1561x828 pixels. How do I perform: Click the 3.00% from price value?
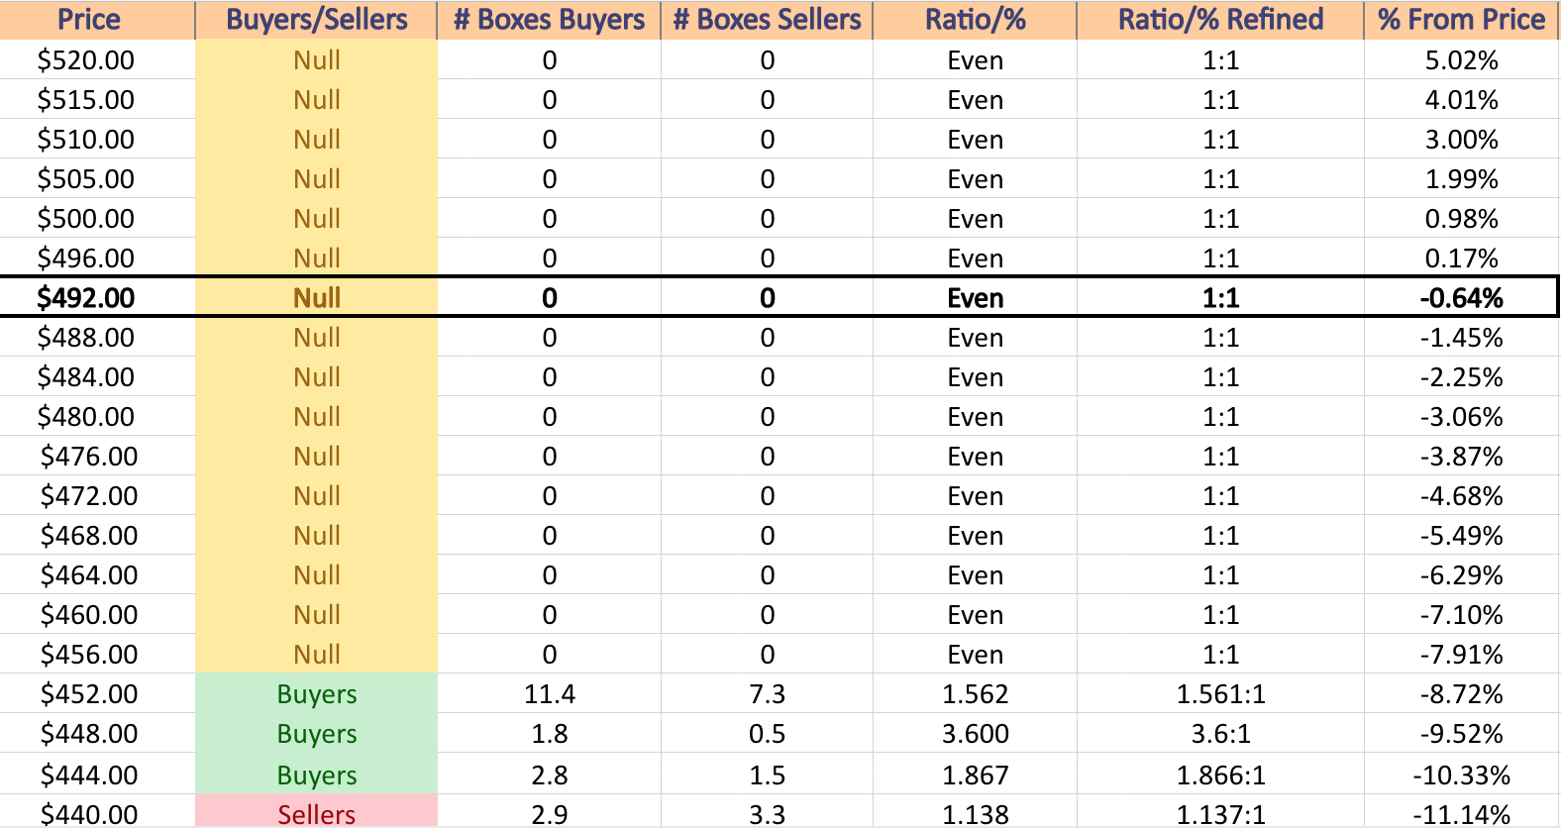1461,140
